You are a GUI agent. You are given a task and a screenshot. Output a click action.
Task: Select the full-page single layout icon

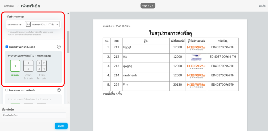click(x=15, y=66)
